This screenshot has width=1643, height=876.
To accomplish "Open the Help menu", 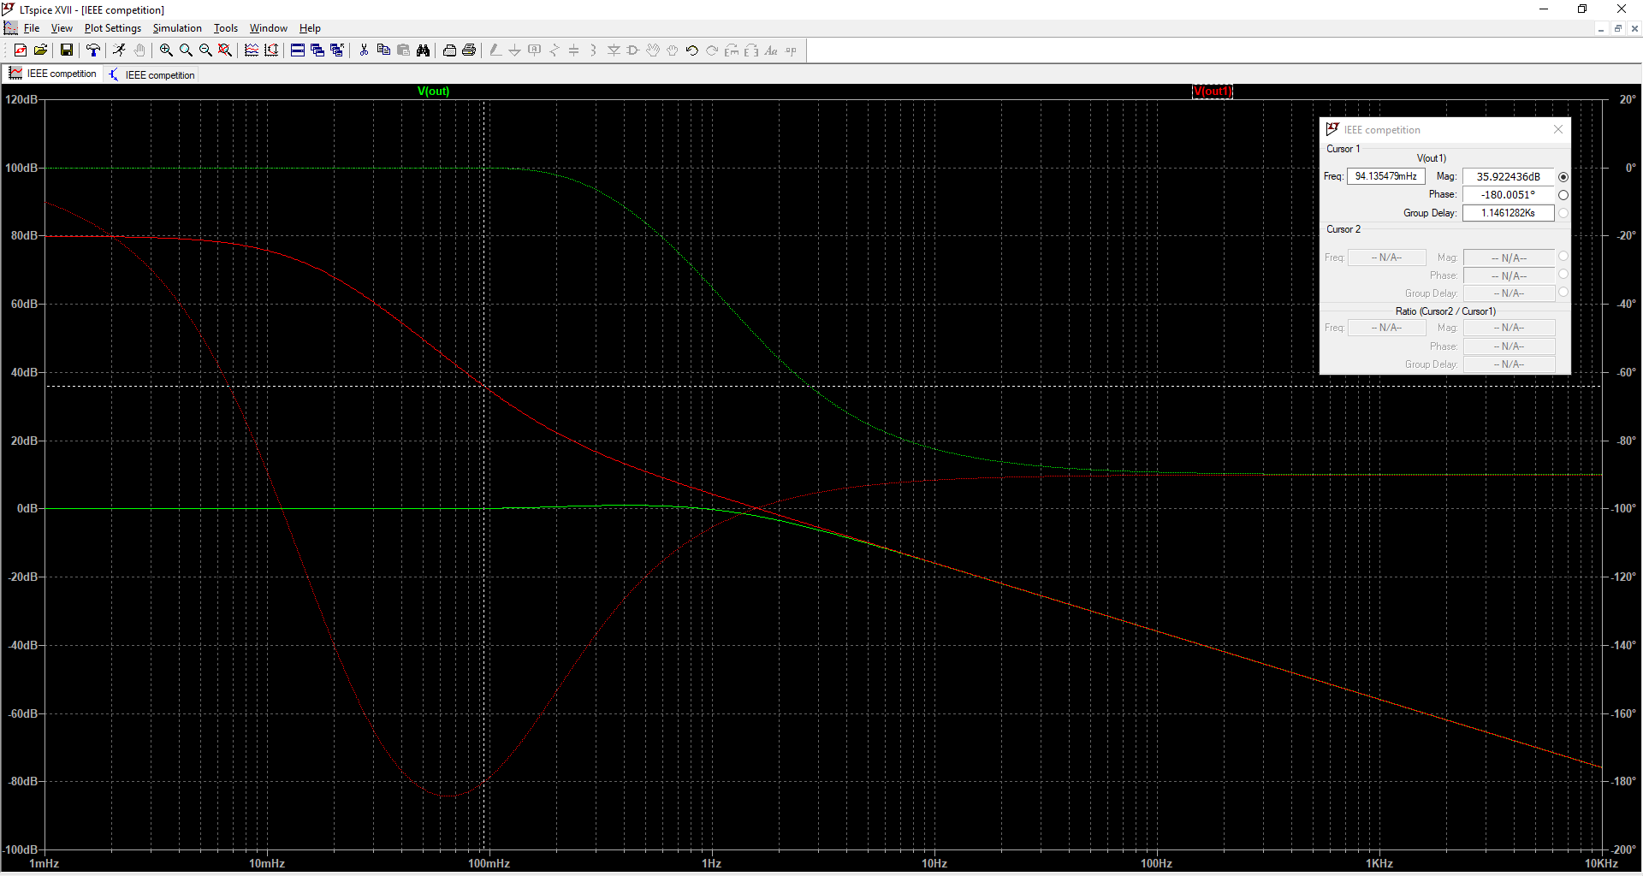I will 310,28.
